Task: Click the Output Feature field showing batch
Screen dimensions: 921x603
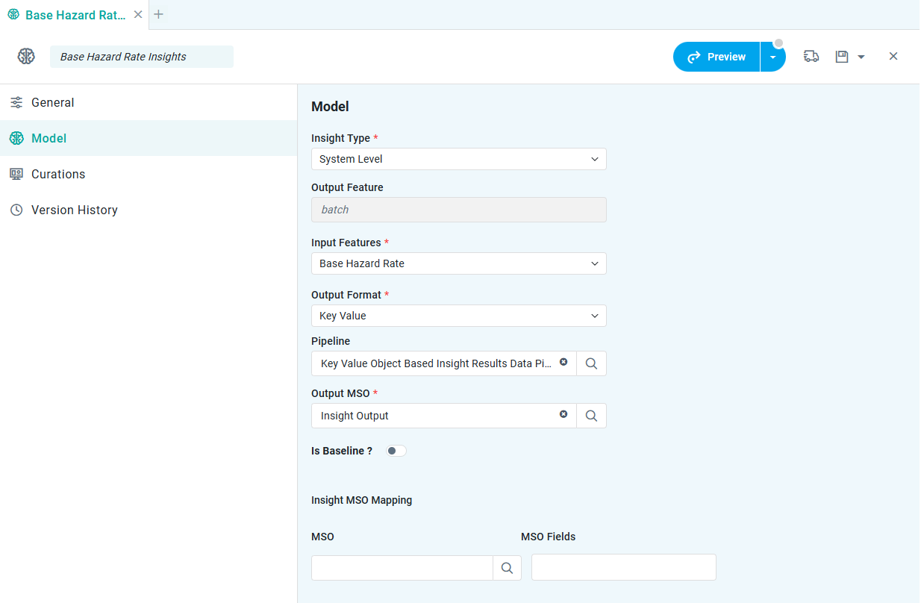Action: click(459, 210)
